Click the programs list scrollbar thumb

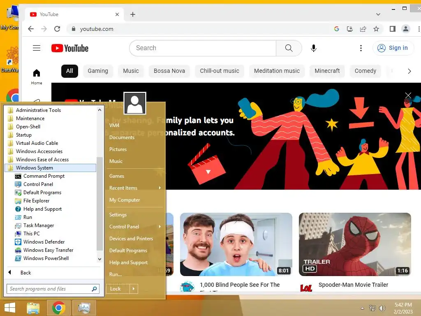coord(99,203)
